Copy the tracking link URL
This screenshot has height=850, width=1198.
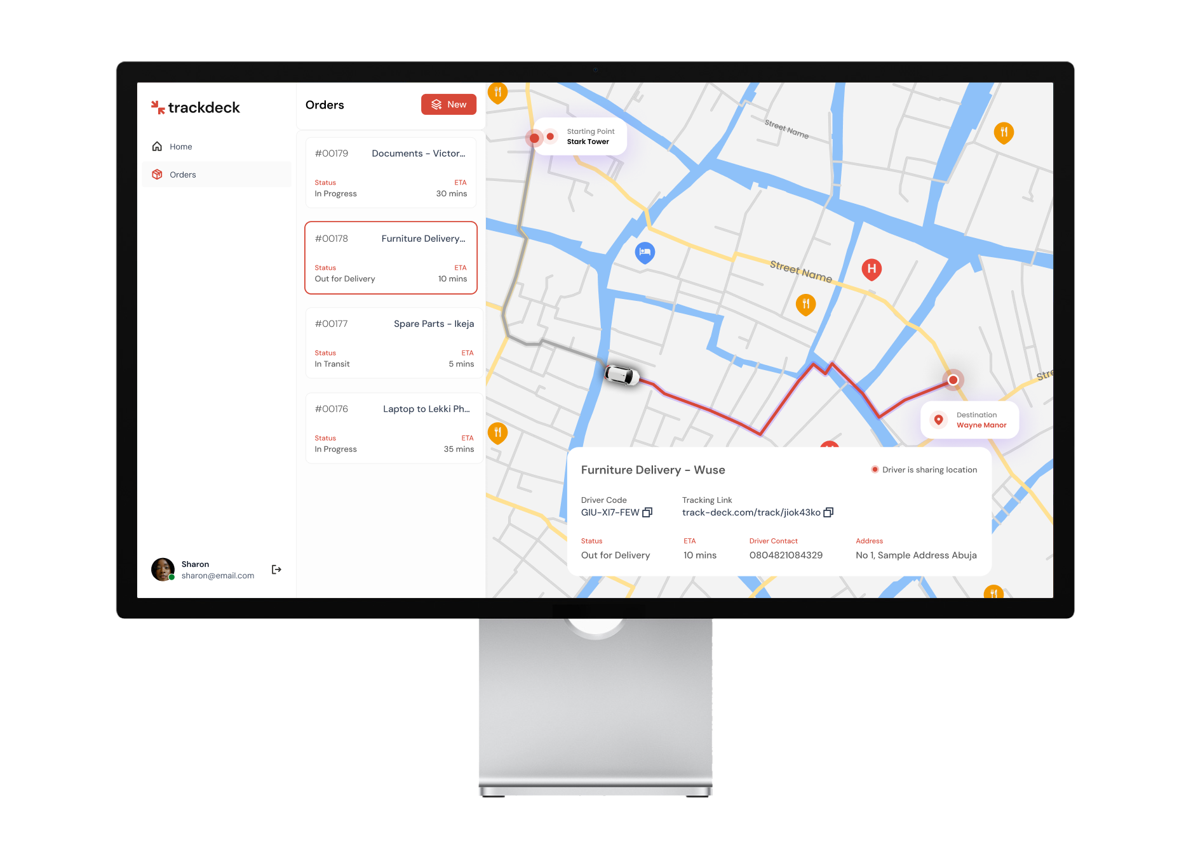tap(828, 512)
